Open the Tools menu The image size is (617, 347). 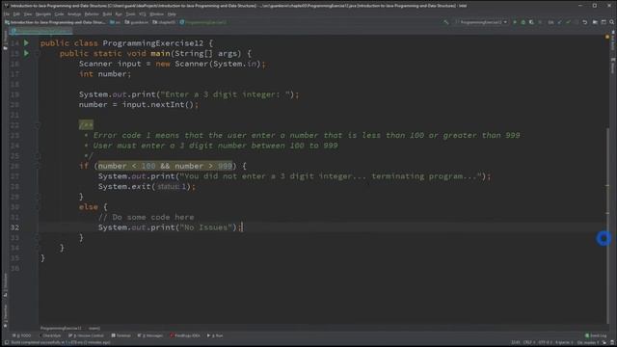click(x=130, y=14)
